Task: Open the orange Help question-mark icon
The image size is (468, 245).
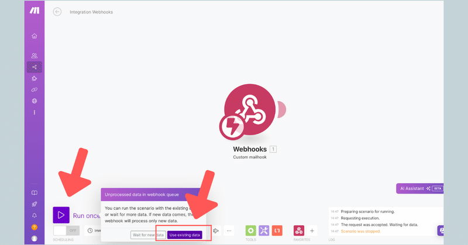Action: [x=35, y=227]
